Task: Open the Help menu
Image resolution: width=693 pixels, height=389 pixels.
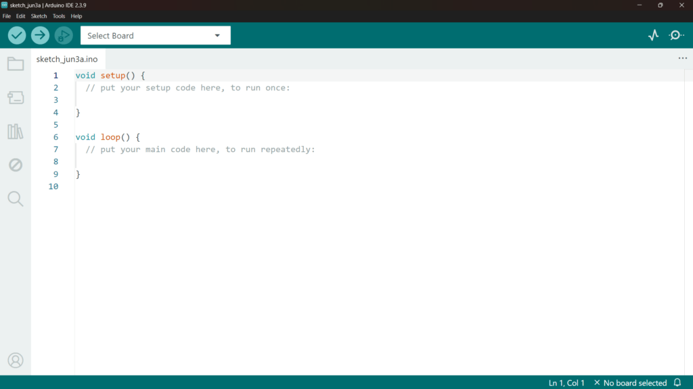Action: point(76,16)
